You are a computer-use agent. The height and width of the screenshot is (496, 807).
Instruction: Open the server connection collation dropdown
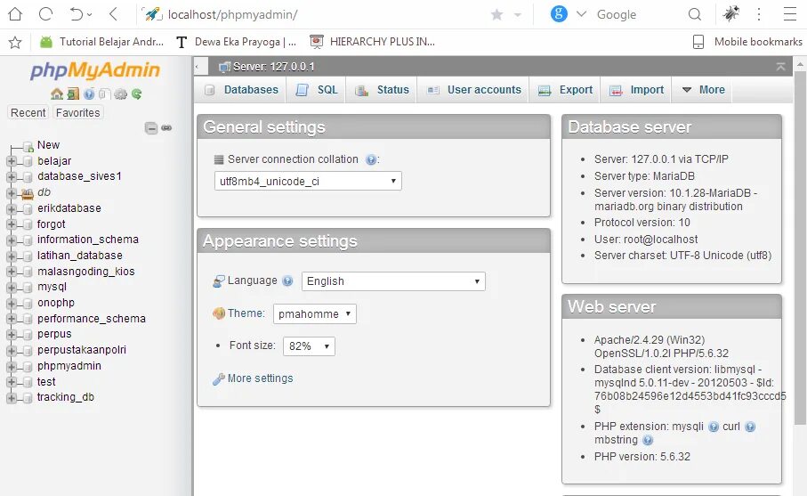308,181
